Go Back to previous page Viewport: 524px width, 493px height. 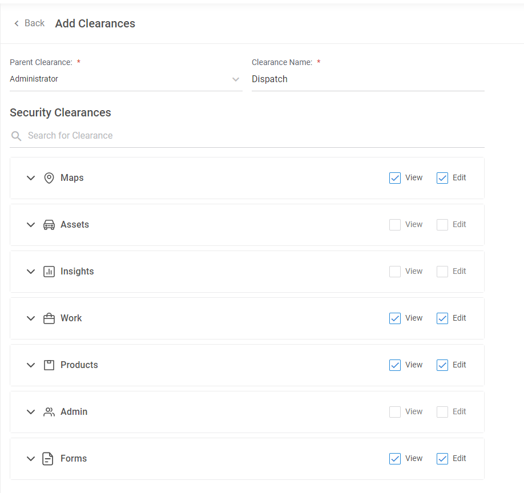(29, 23)
